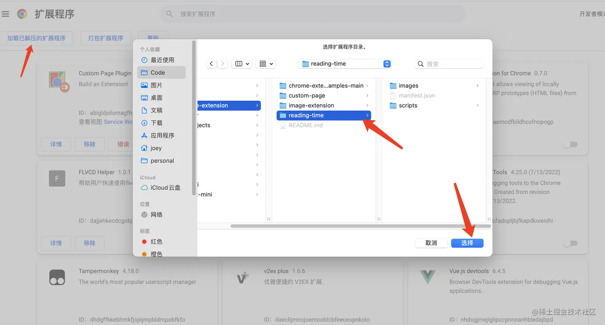Expand images folder chevron

tap(477, 86)
